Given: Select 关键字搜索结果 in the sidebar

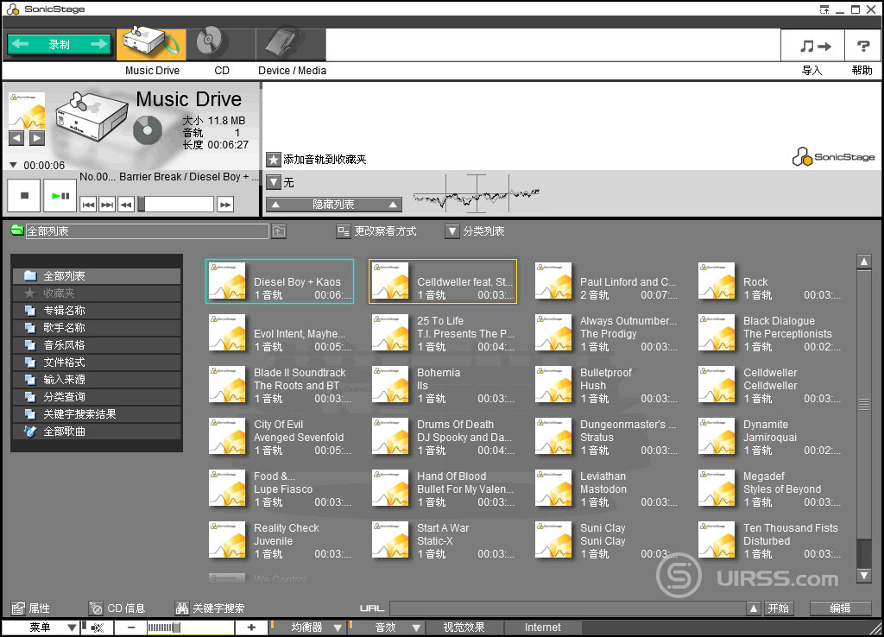Looking at the screenshot, I should coord(97,414).
